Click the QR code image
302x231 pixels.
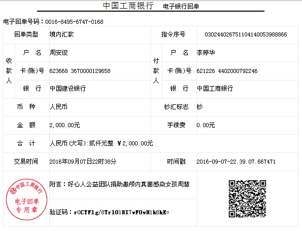click(248, 199)
